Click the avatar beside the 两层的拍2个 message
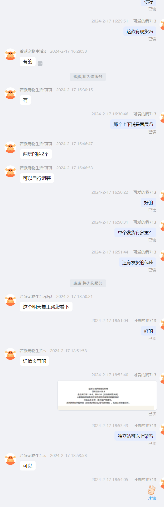The height and width of the screenshot is (507, 164). pyautogui.click(x=11, y=147)
